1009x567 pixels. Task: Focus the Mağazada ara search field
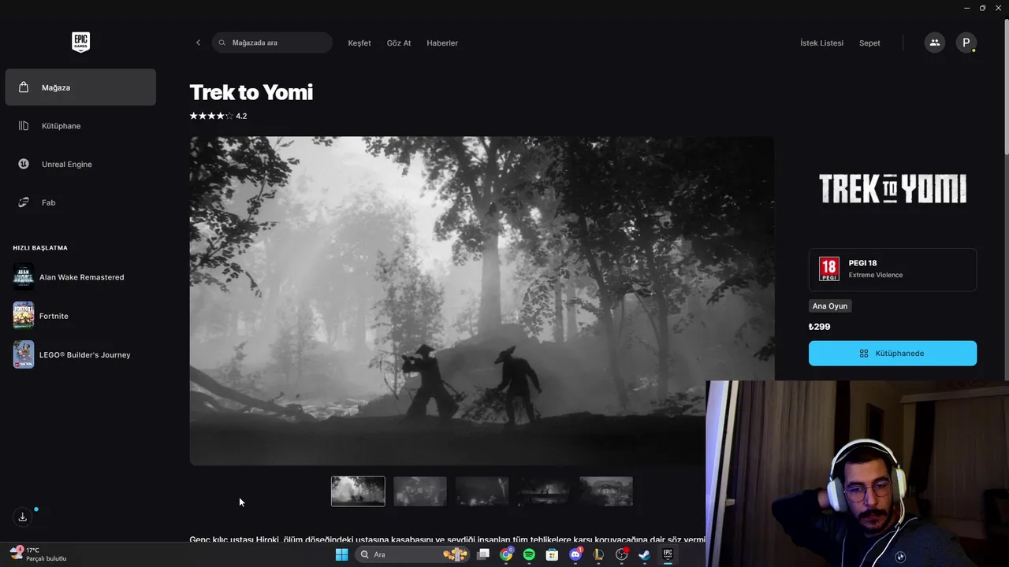(x=272, y=43)
